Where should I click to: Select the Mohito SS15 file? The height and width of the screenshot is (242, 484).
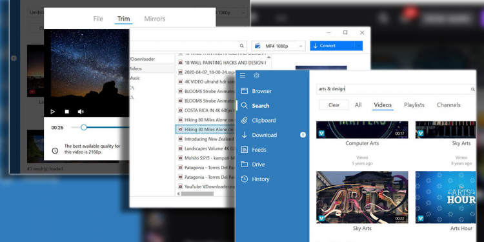207,158
